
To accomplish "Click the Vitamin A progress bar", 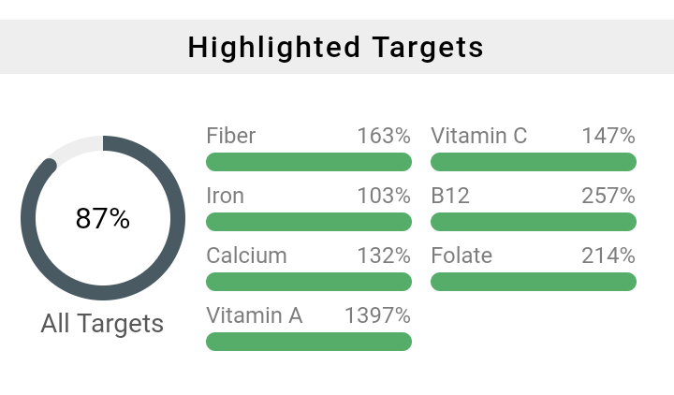I will (x=308, y=342).
